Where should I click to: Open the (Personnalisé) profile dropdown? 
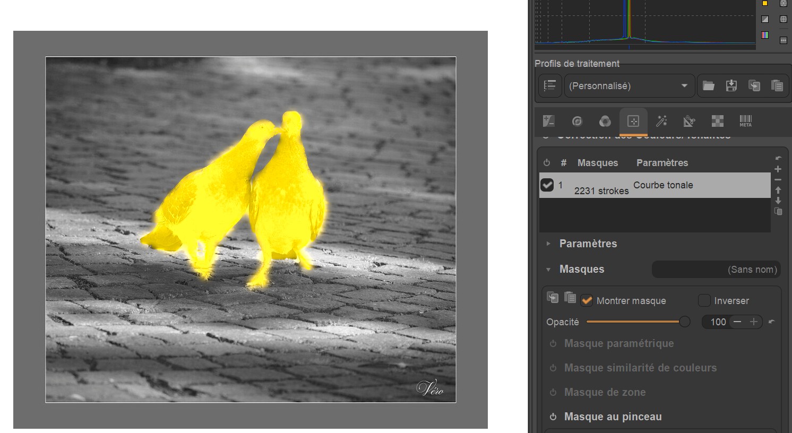tap(629, 86)
